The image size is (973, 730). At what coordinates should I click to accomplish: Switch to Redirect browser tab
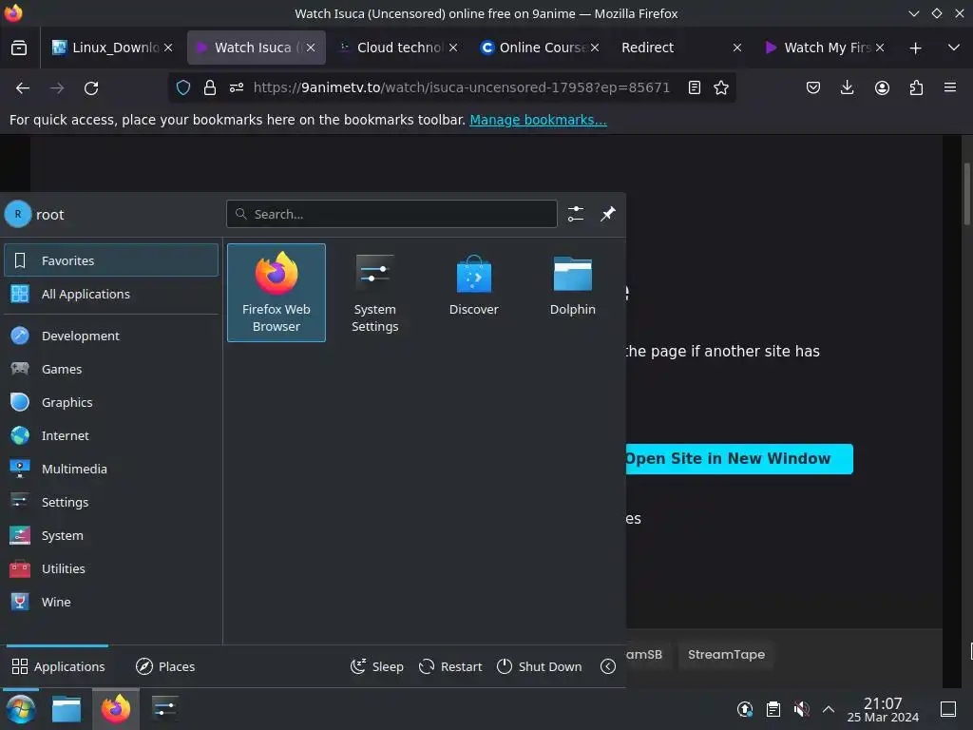(676, 48)
